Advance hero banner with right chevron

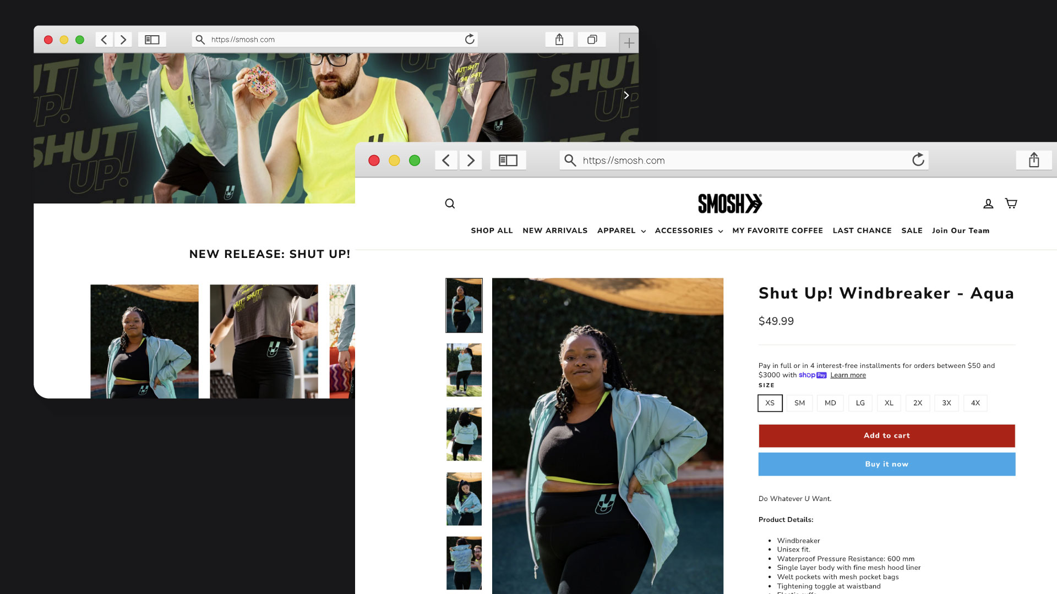(626, 95)
